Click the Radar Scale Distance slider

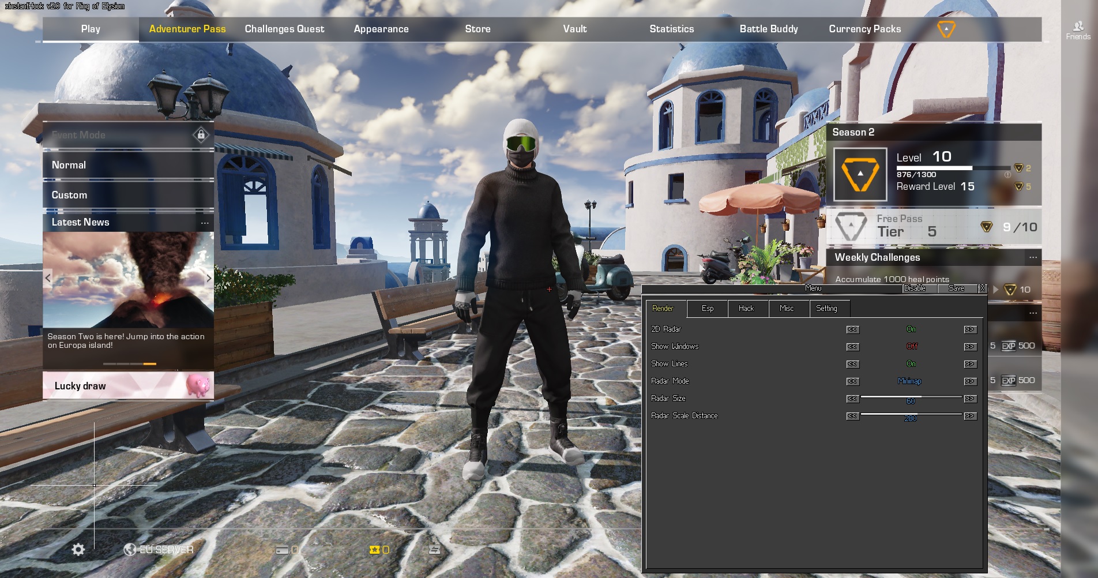pyautogui.click(x=911, y=415)
